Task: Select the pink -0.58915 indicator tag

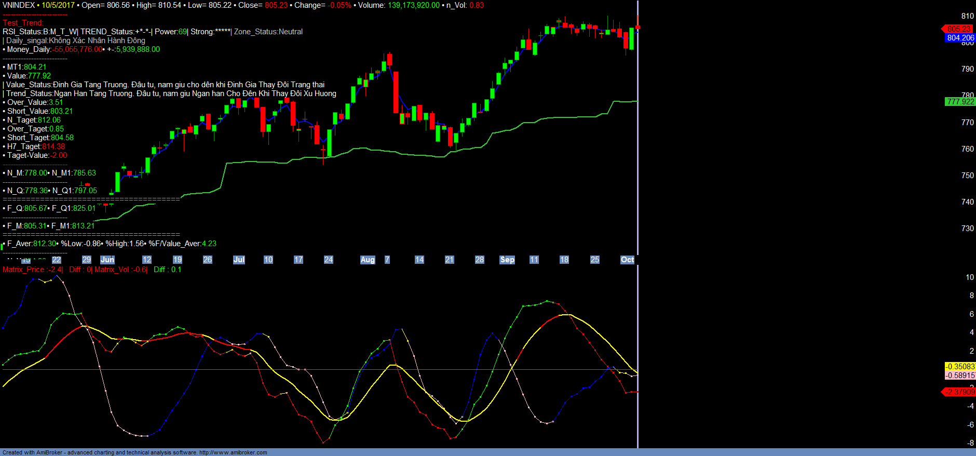Action: [960, 375]
